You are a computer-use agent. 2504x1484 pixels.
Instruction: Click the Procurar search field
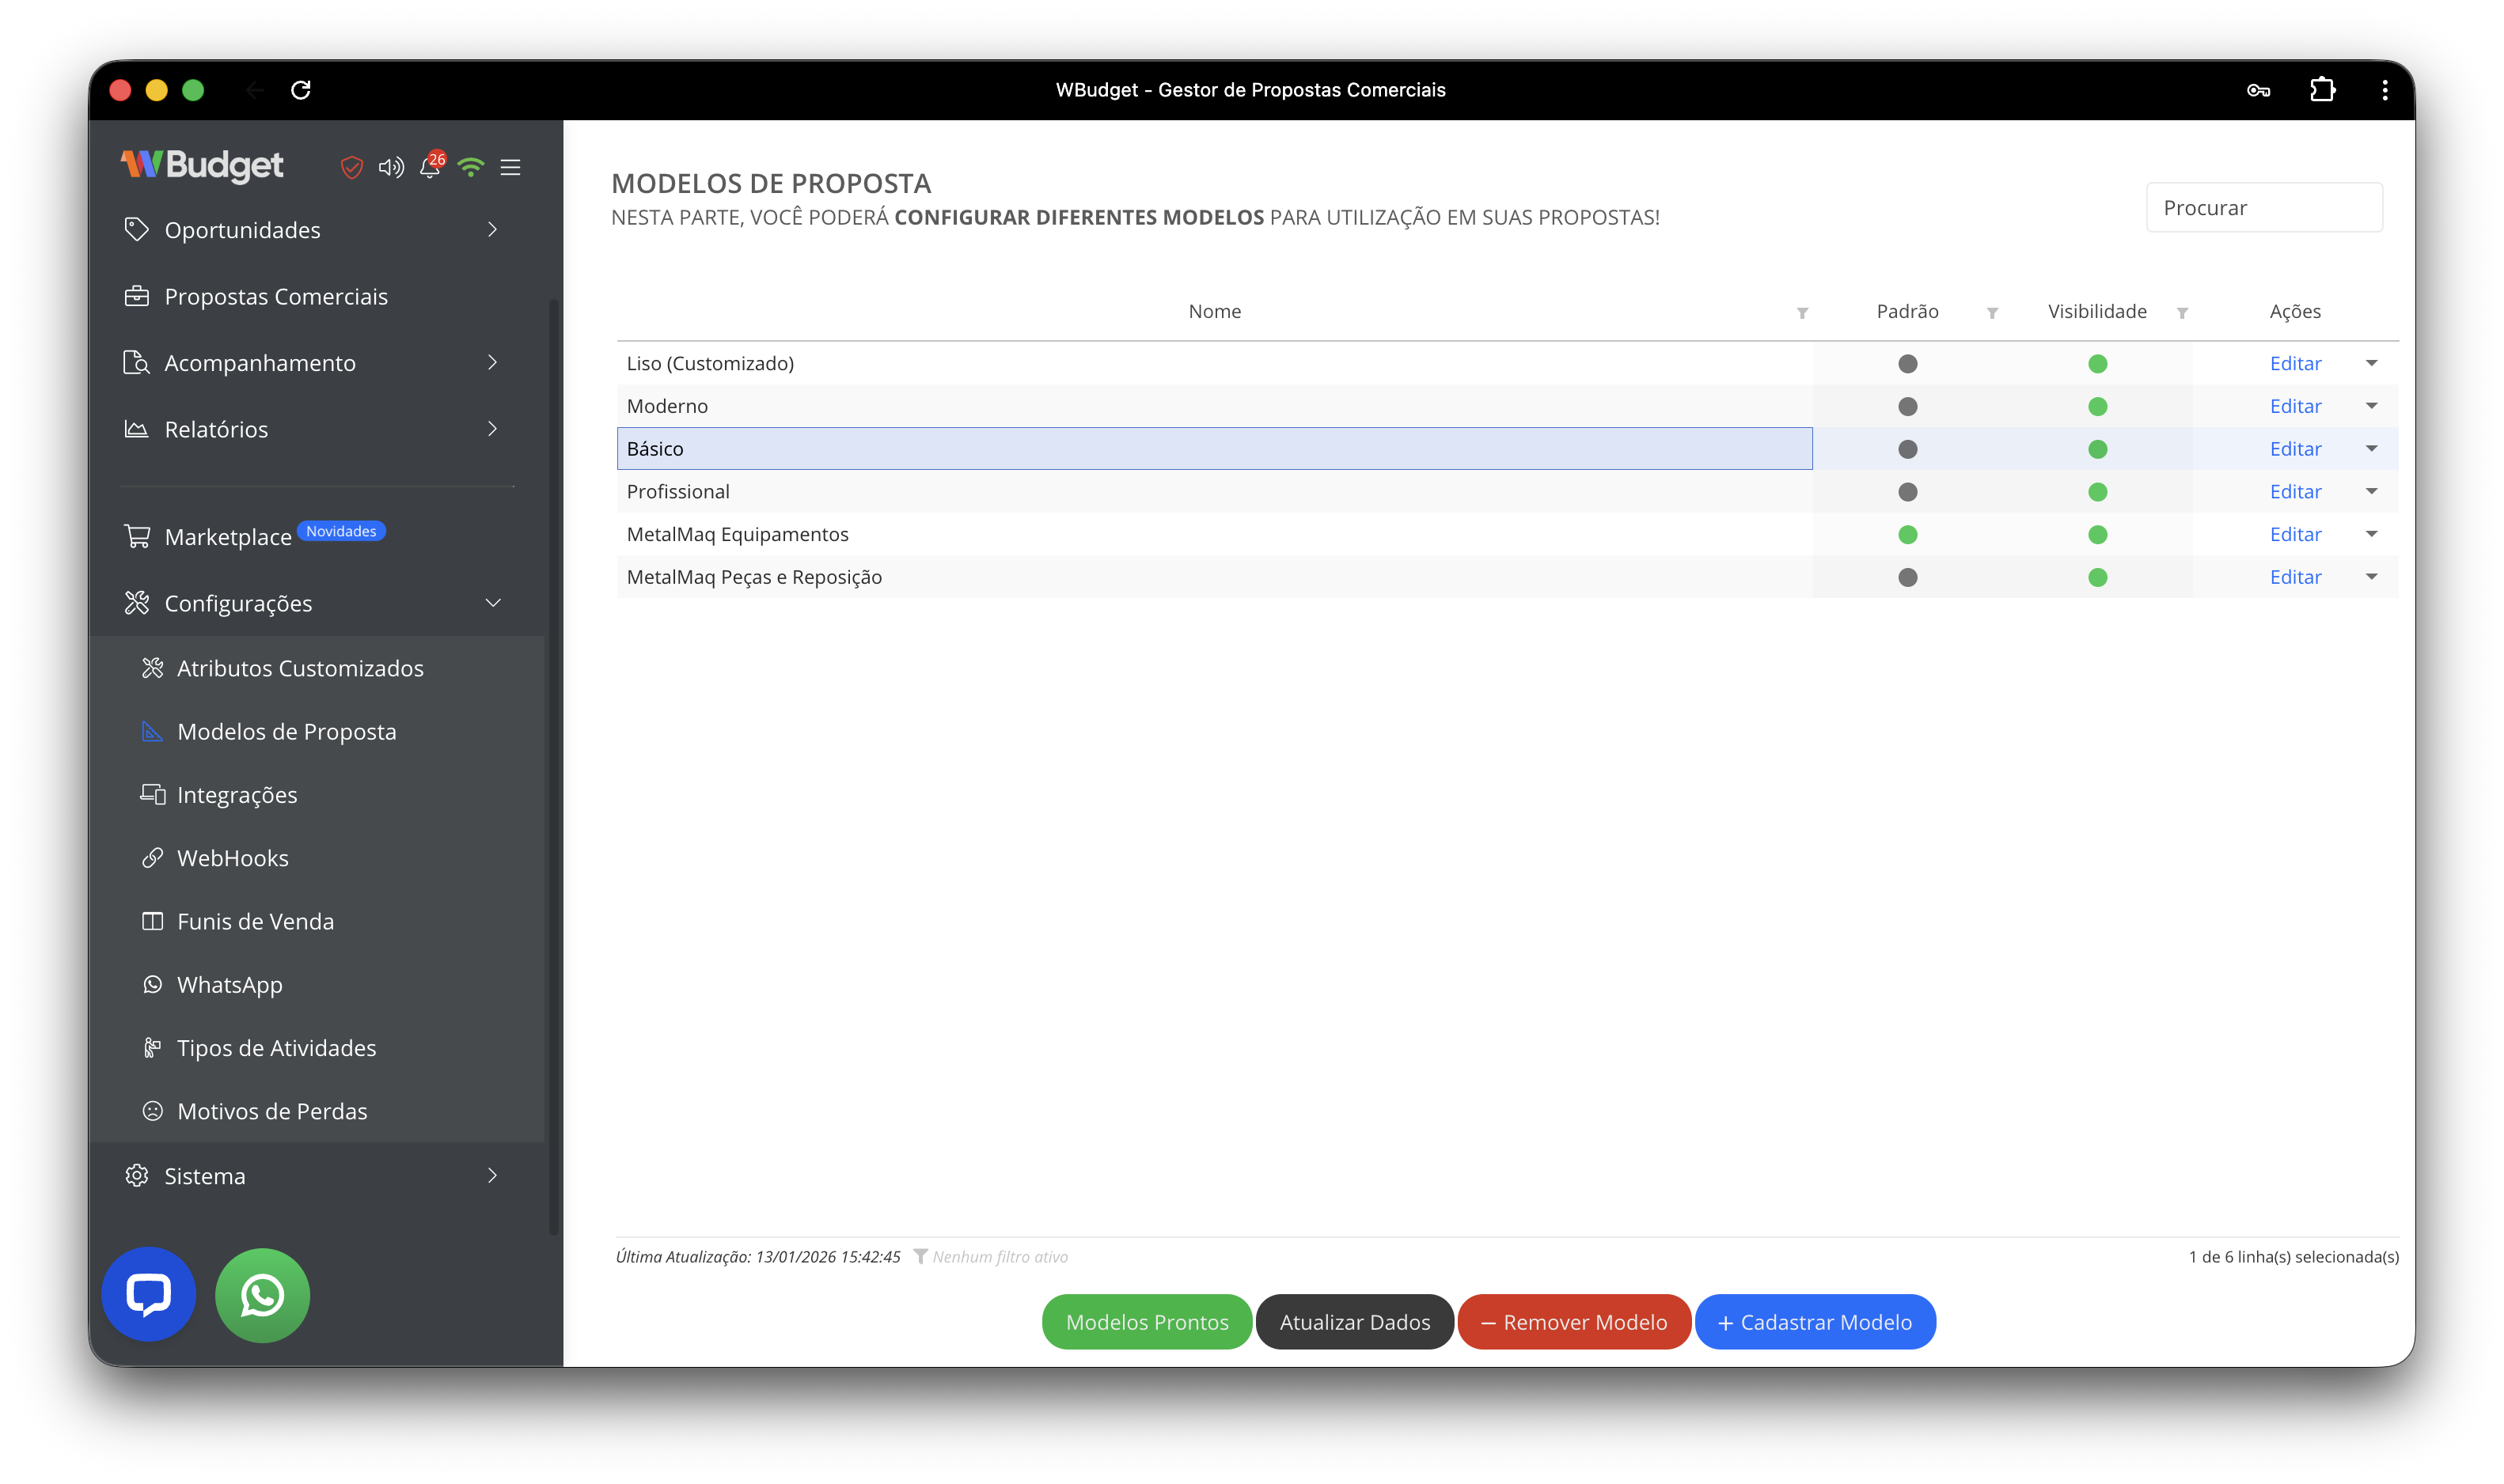[2264, 208]
